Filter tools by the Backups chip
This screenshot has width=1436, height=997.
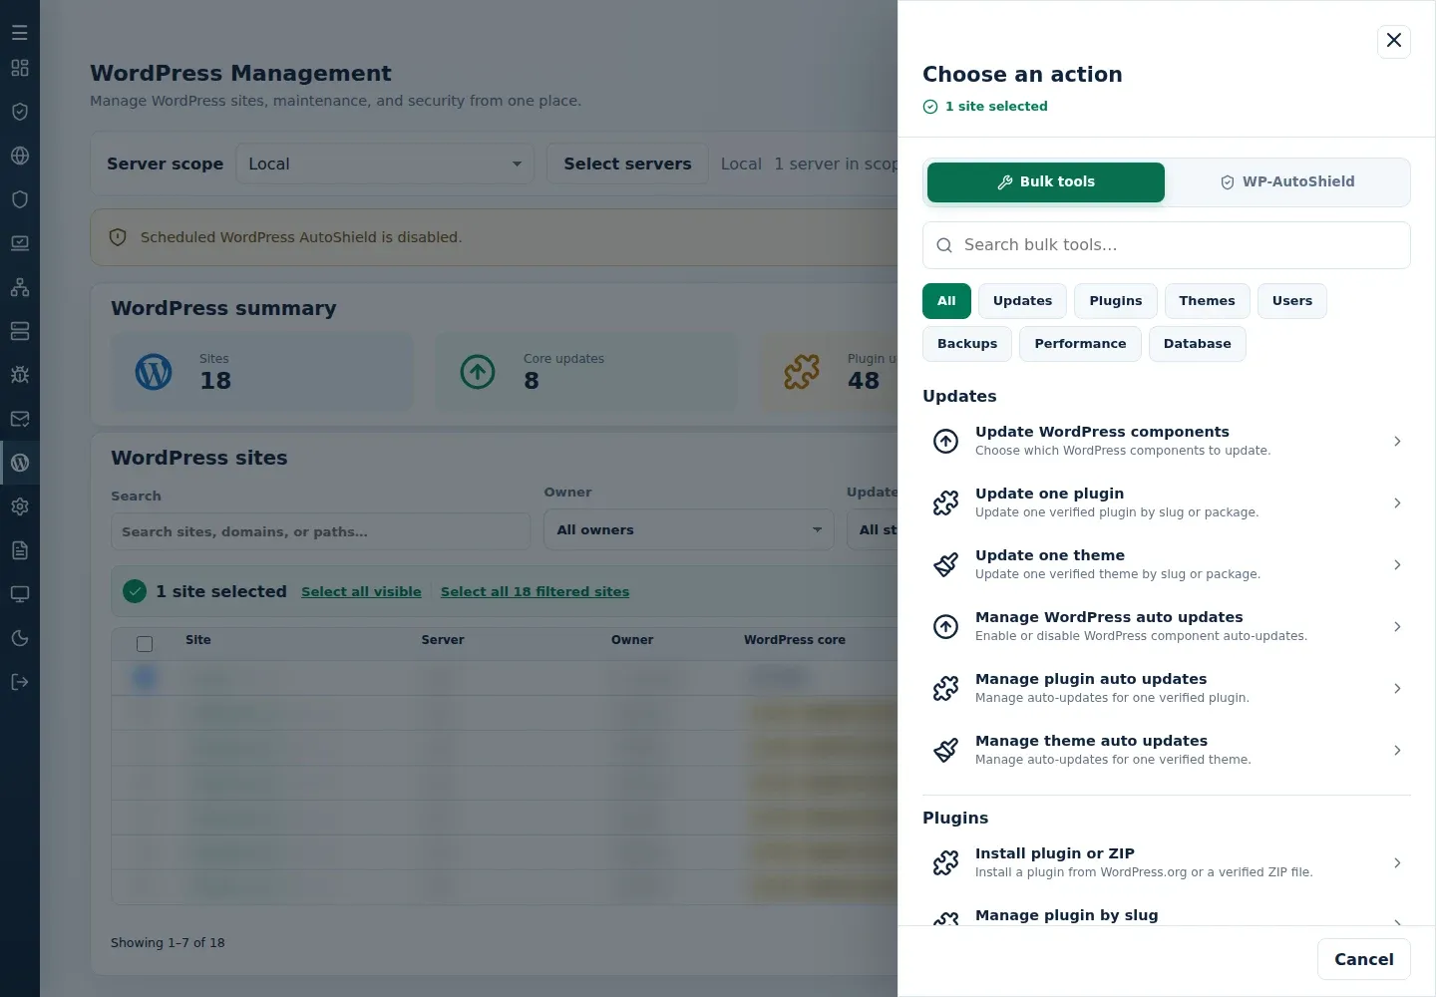click(x=967, y=344)
